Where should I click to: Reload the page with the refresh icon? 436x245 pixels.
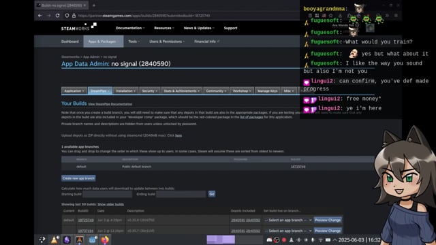(x=57, y=16)
